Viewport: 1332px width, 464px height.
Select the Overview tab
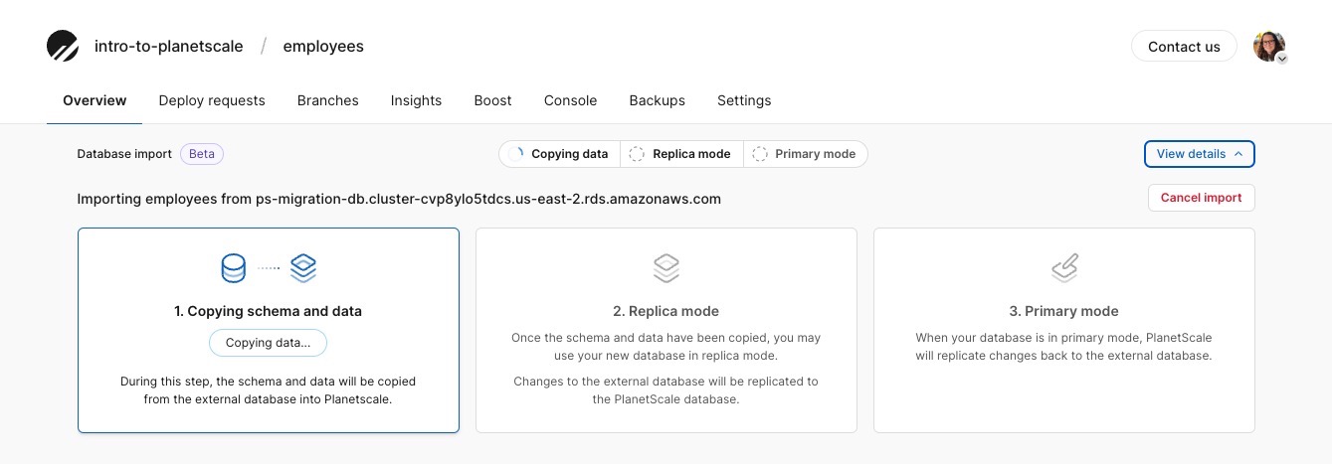(95, 100)
